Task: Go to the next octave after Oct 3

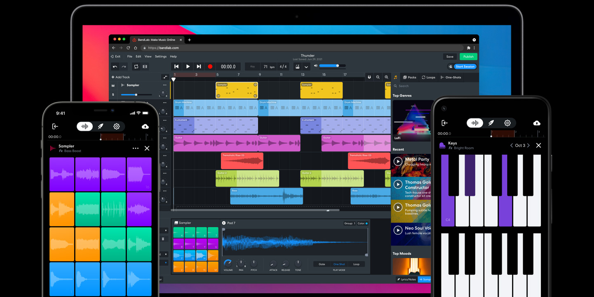Action: [x=528, y=145]
